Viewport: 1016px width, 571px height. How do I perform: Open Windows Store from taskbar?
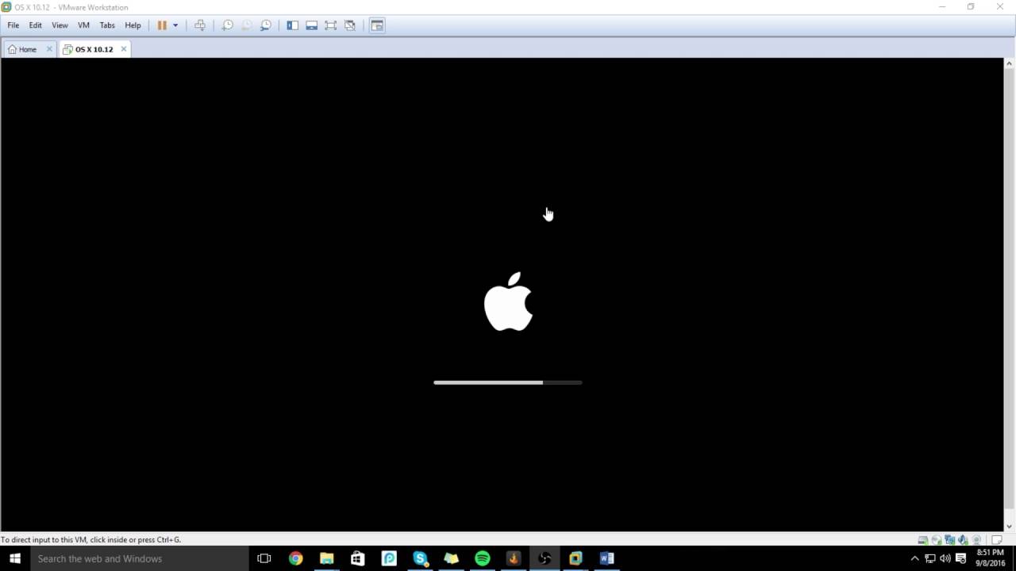click(357, 558)
